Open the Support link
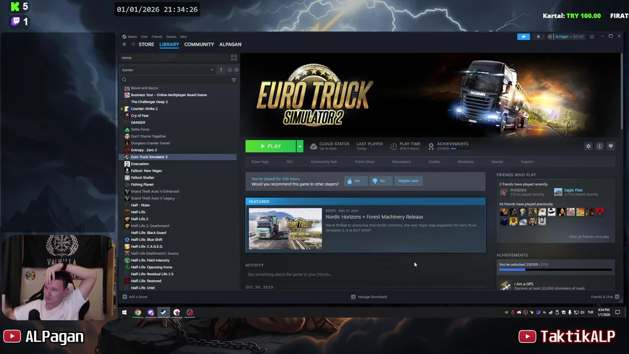This screenshot has width=629, height=354. (x=527, y=162)
